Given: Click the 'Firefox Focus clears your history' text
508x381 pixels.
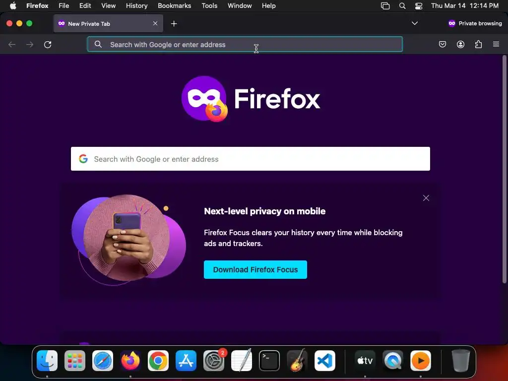Looking at the screenshot, I should [x=303, y=238].
